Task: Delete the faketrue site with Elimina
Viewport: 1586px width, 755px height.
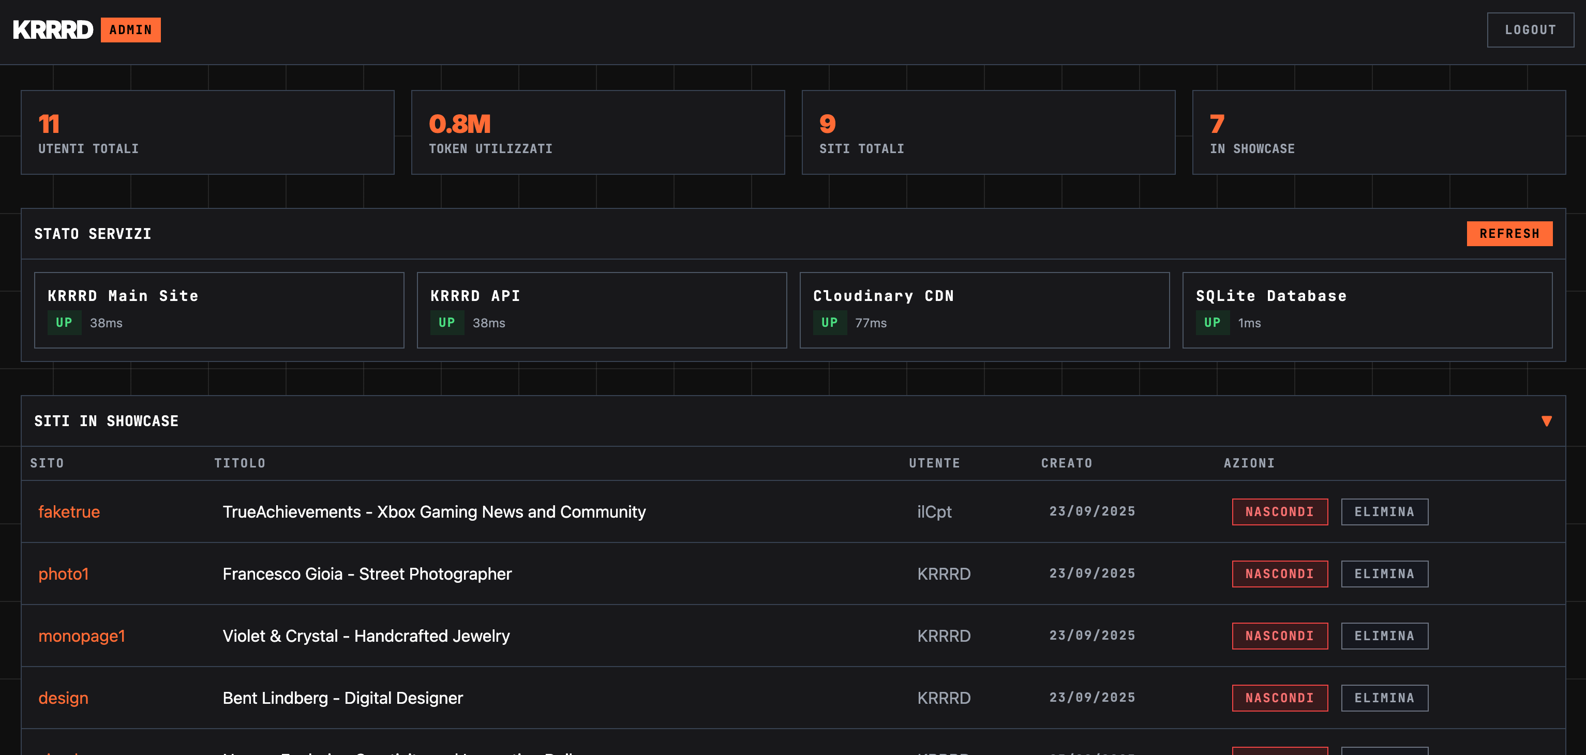Action: point(1384,512)
